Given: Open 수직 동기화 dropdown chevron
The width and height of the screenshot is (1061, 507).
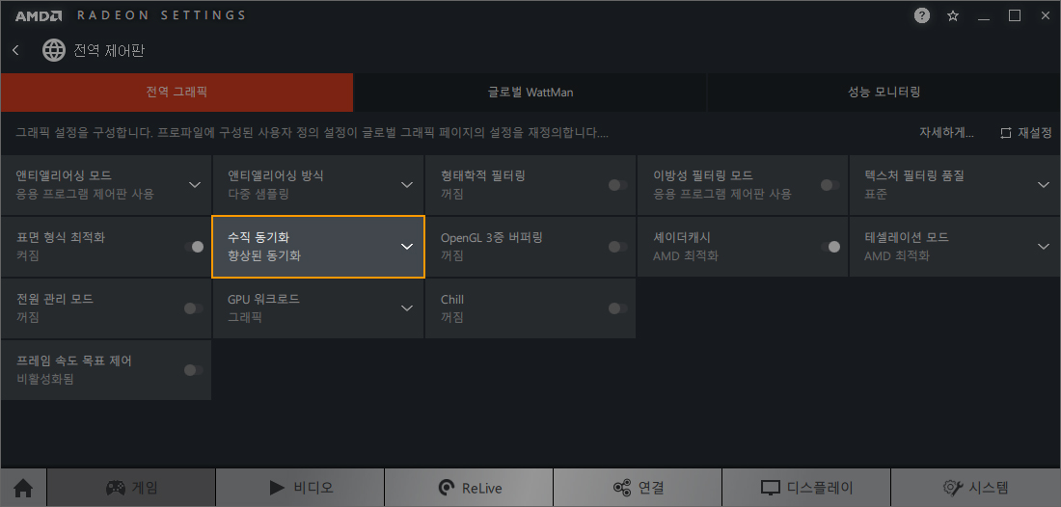Looking at the screenshot, I should [407, 247].
